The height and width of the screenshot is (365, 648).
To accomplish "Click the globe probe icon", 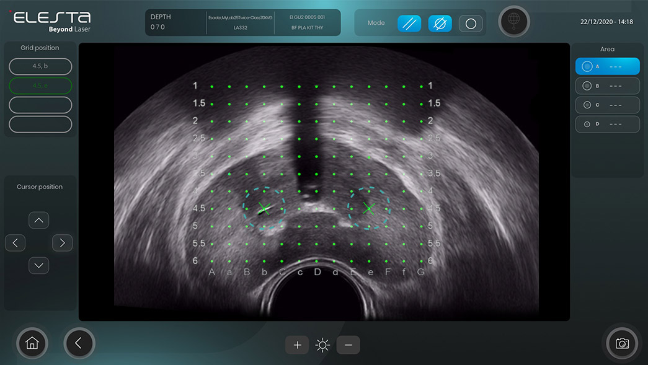I will [514, 21].
